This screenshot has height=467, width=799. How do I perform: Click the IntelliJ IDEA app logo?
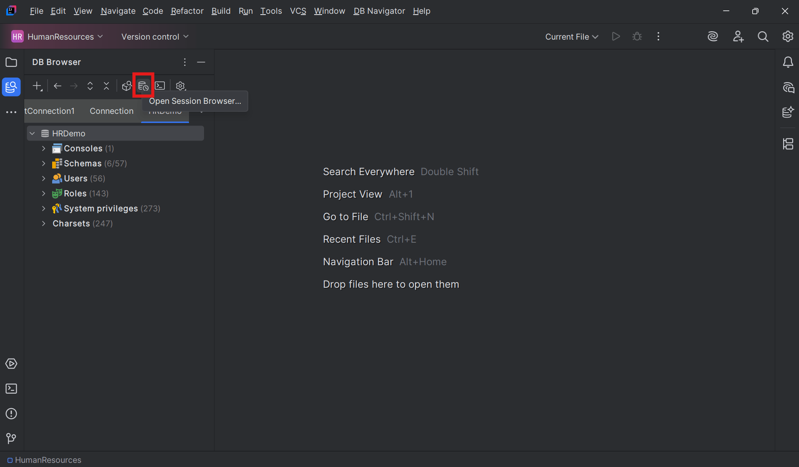11,11
